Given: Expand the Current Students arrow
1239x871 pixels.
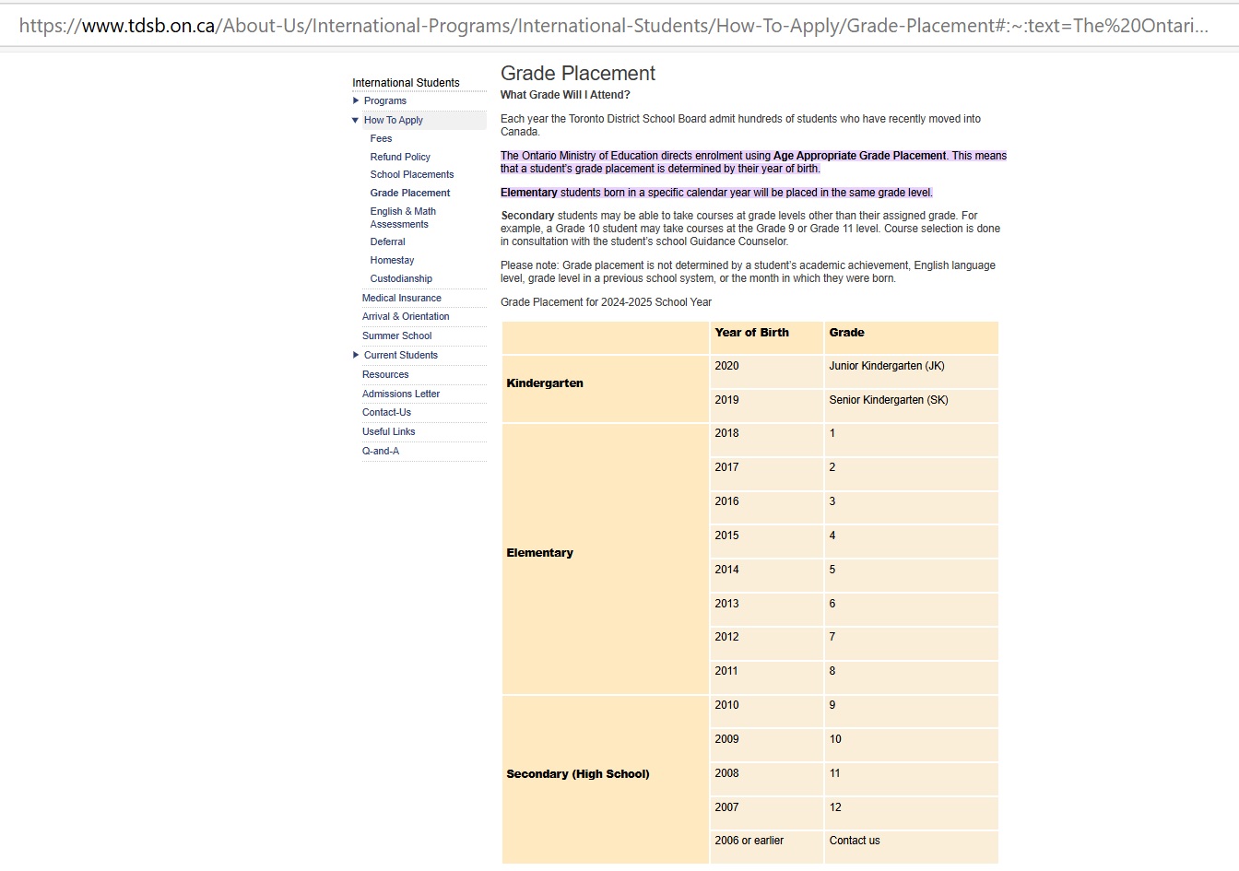Looking at the screenshot, I should click(x=356, y=355).
